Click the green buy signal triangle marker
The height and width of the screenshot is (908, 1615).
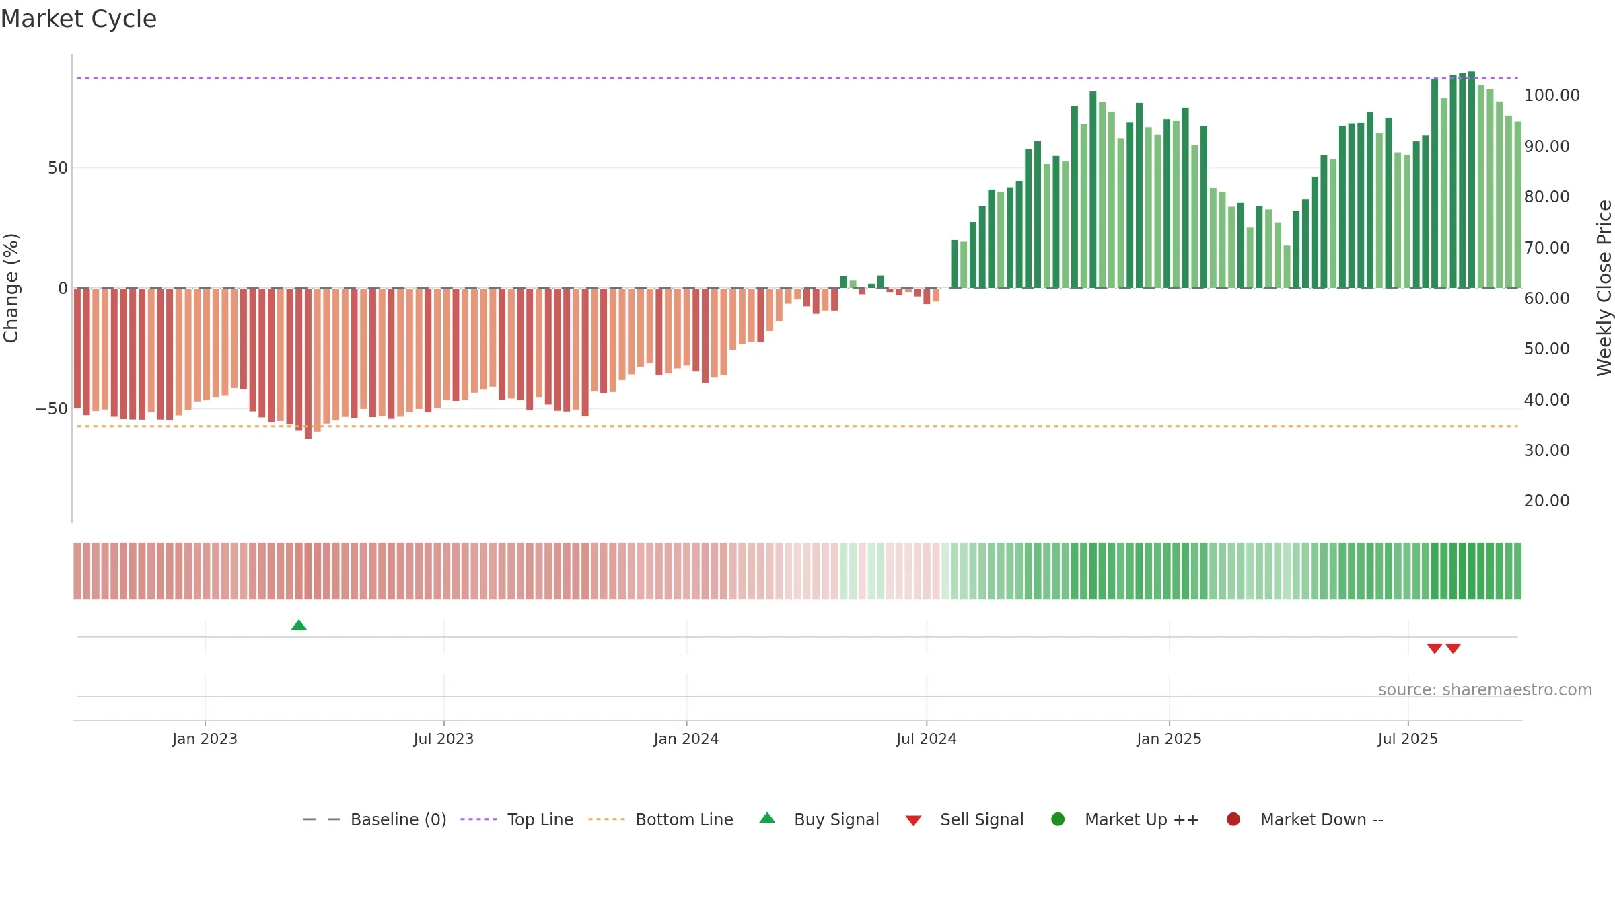coord(299,626)
